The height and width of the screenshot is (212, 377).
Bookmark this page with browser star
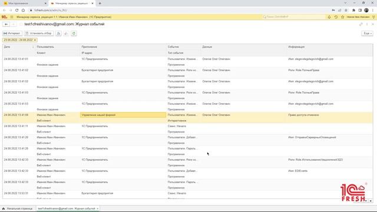pos(346,11)
